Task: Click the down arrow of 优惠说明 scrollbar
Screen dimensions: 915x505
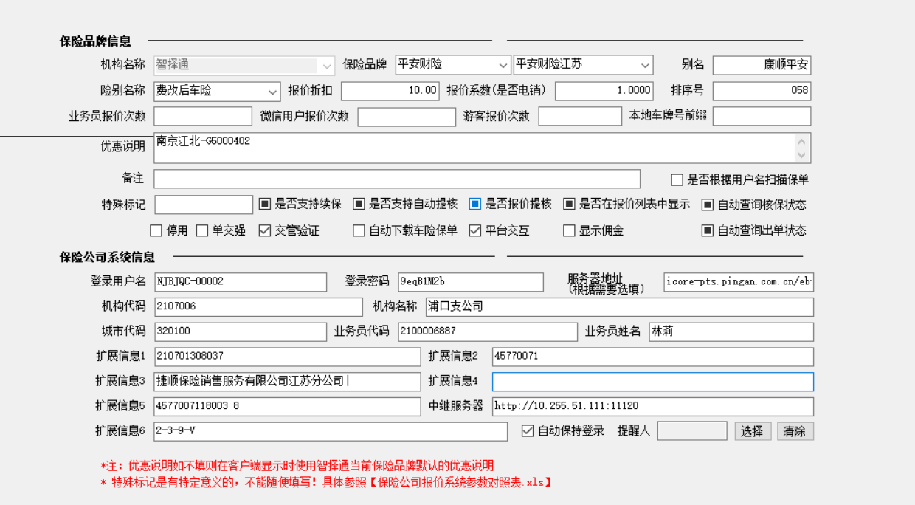Action: (802, 155)
